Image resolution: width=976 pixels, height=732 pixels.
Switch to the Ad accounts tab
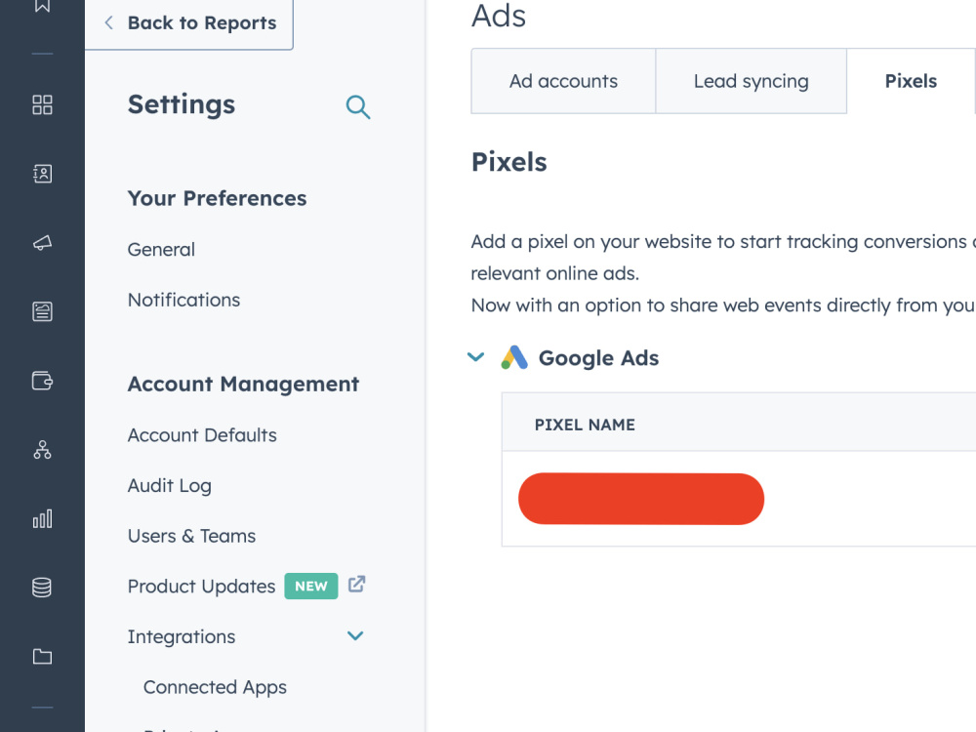[x=563, y=81]
